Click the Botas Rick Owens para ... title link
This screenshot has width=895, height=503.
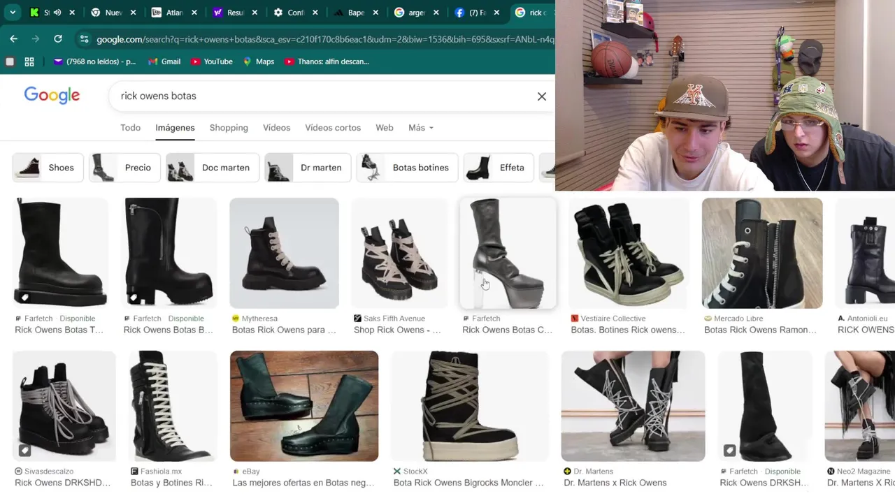(x=284, y=330)
